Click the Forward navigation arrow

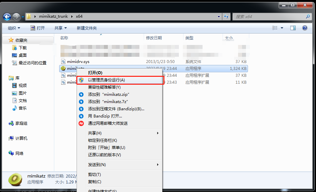coord(16,17)
